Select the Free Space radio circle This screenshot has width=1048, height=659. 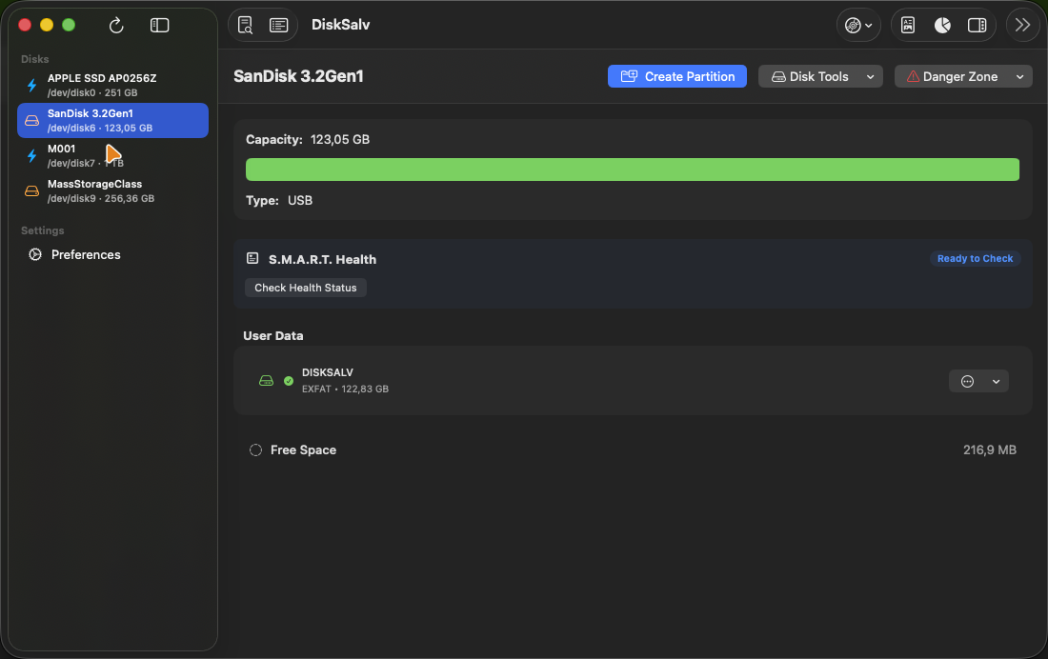(x=255, y=449)
